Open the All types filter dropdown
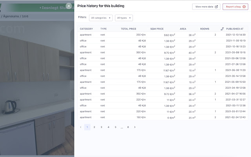 (x=124, y=18)
